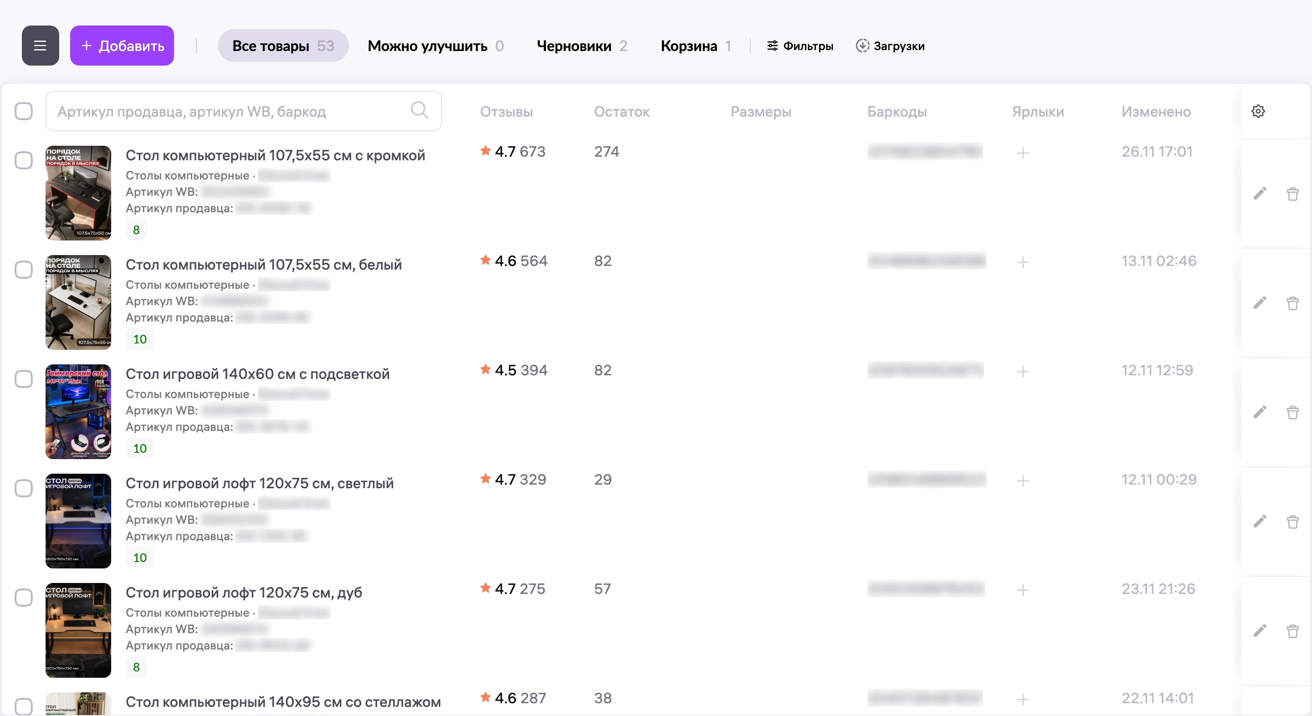Open the hamburger menu button
The width and height of the screenshot is (1312, 716).
(40, 46)
